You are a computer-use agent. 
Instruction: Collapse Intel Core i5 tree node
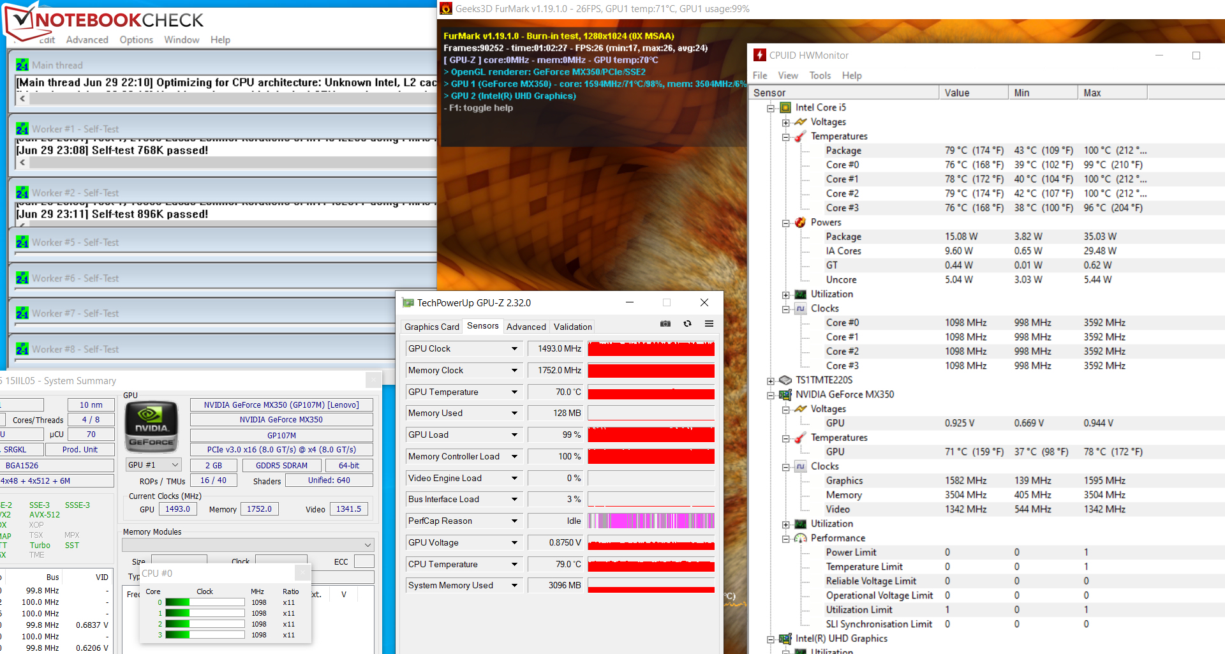[771, 108]
